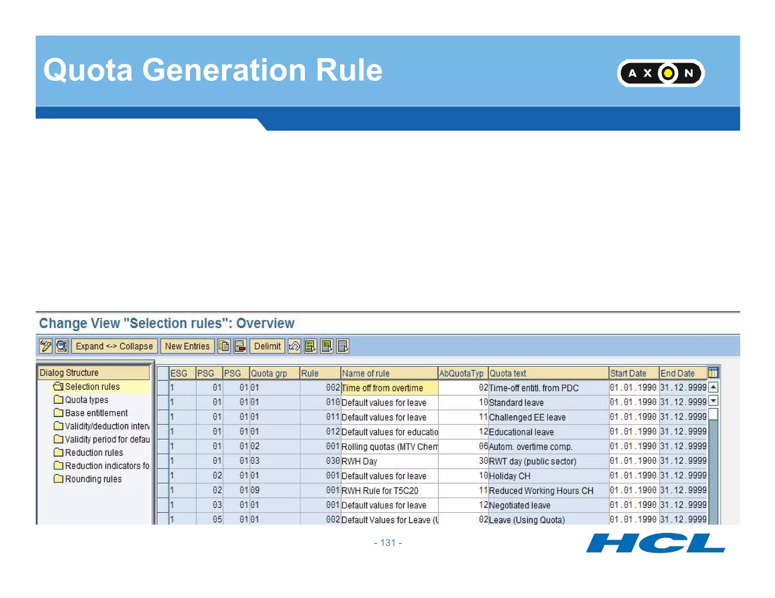775x598 pixels.
Task: Select the row for RWT day (public sector)
Action: click(x=163, y=461)
